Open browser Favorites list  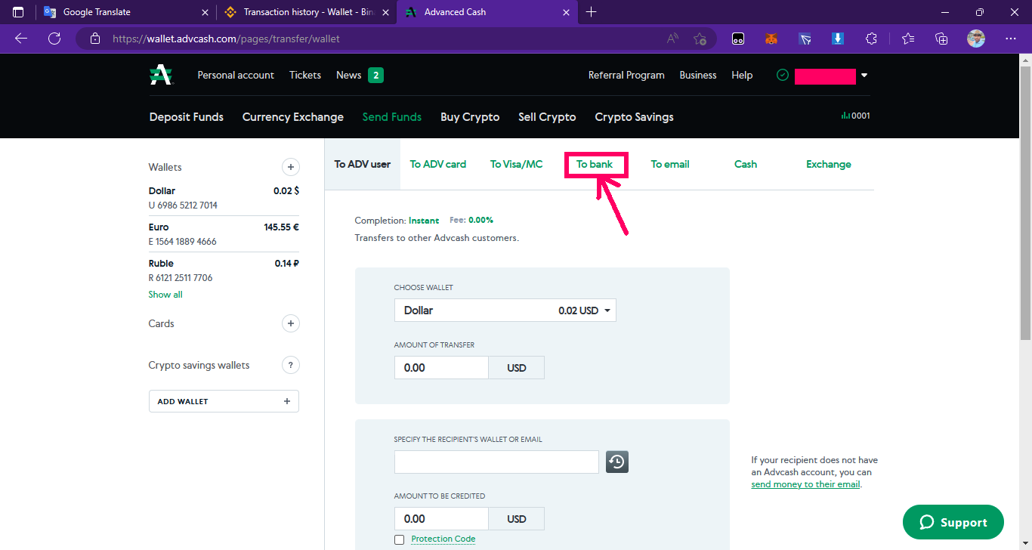coord(908,39)
